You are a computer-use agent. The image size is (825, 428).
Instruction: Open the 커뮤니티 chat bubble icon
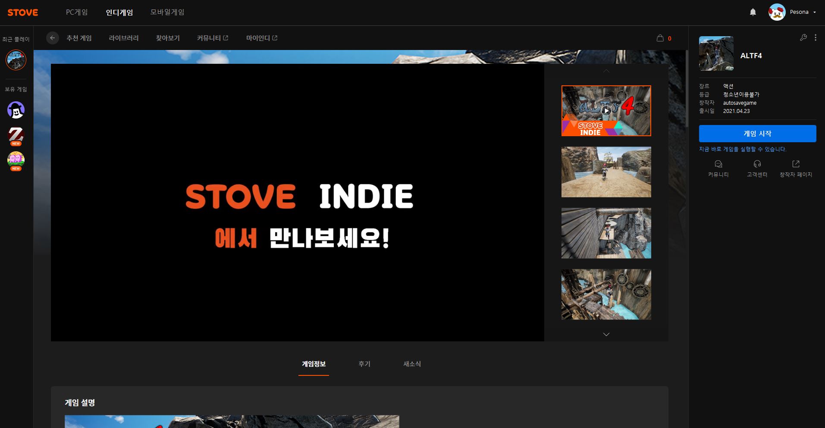718,164
